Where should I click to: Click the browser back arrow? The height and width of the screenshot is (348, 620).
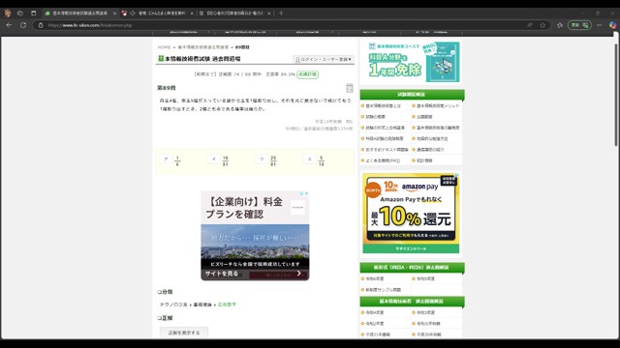click(9, 25)
